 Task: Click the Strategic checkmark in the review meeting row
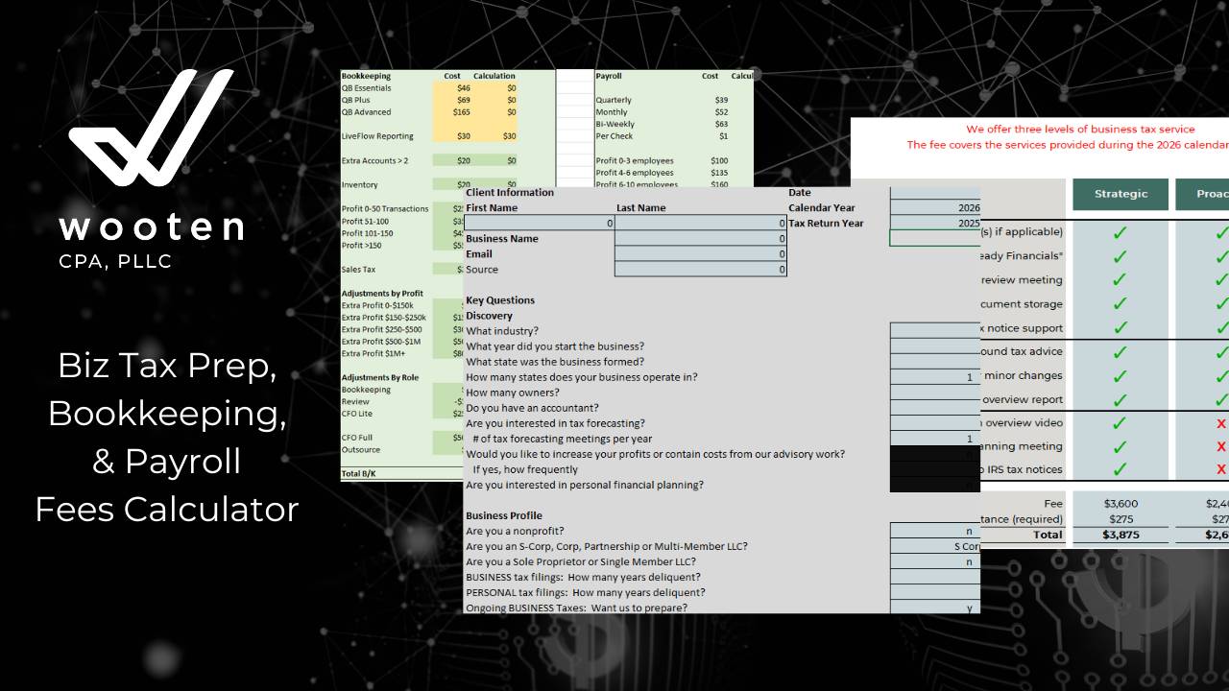tap(1120, 280)
